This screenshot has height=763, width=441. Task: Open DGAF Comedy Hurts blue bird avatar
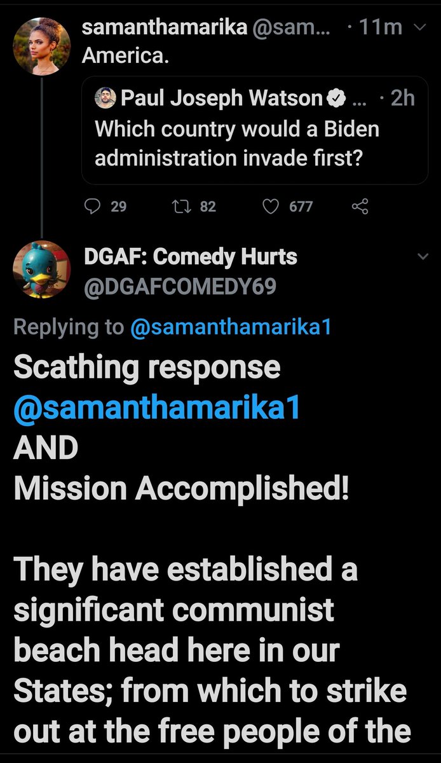point(42,269)
